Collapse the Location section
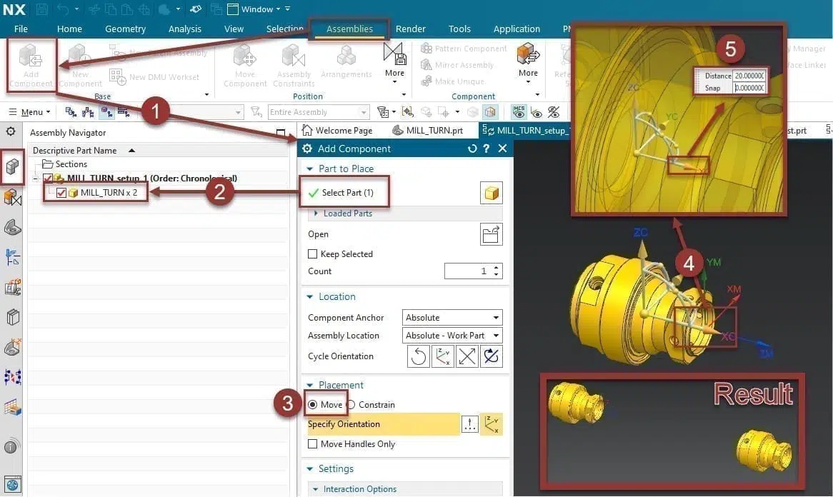Viewport: 833px width, 497px height. 310,297
